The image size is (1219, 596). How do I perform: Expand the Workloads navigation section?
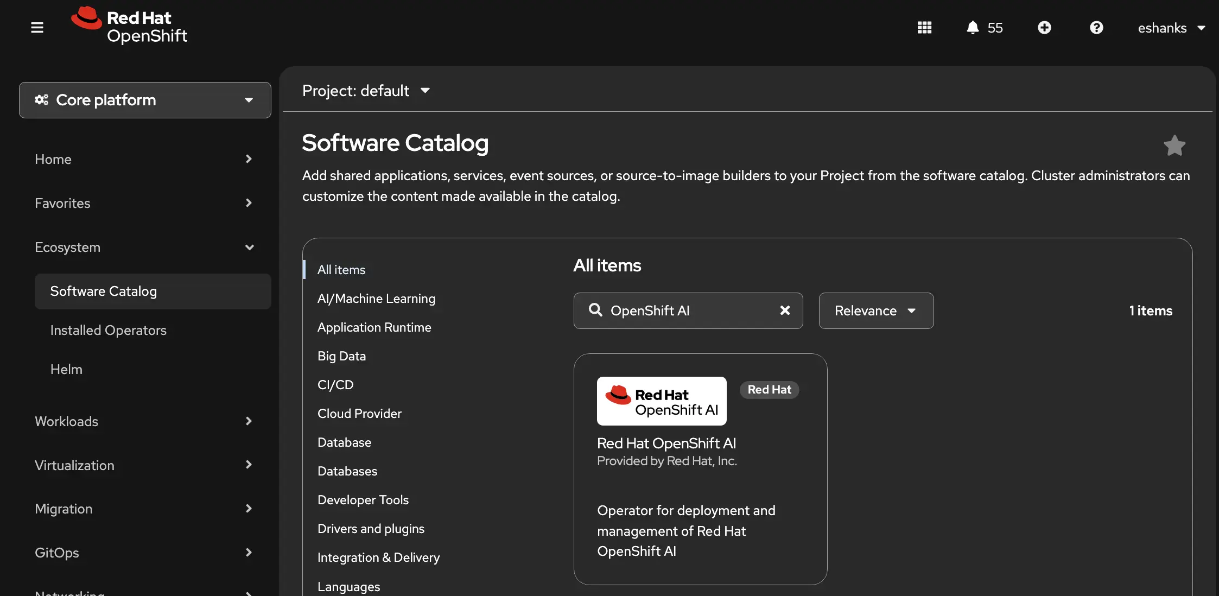pyautogui.click(x=144, y=421)
